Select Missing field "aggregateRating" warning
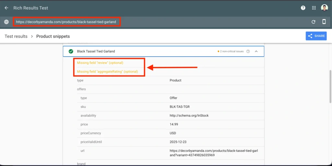The height and width of the screenshot is (166, 332). click(x=107, y=71)
